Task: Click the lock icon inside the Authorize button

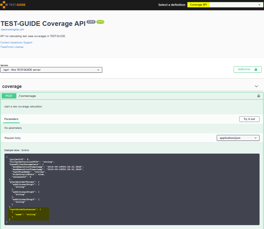Action: tap(256, 69)
